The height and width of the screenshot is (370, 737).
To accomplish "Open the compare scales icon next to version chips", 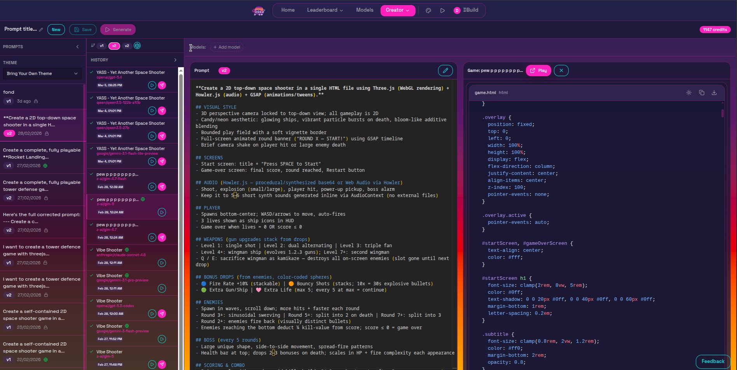I will pos(137,46).
